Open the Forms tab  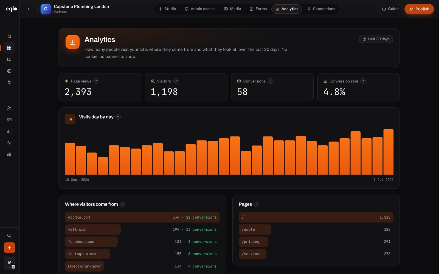click(258, 9)
